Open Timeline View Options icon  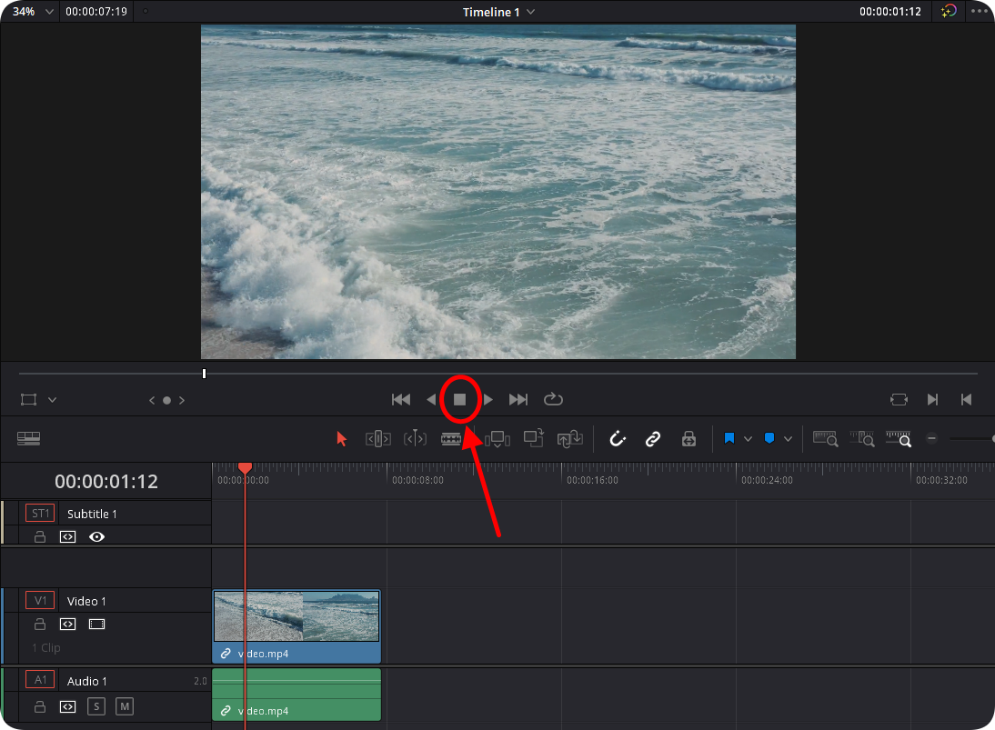pyautogui.click(x=28, y=438)
